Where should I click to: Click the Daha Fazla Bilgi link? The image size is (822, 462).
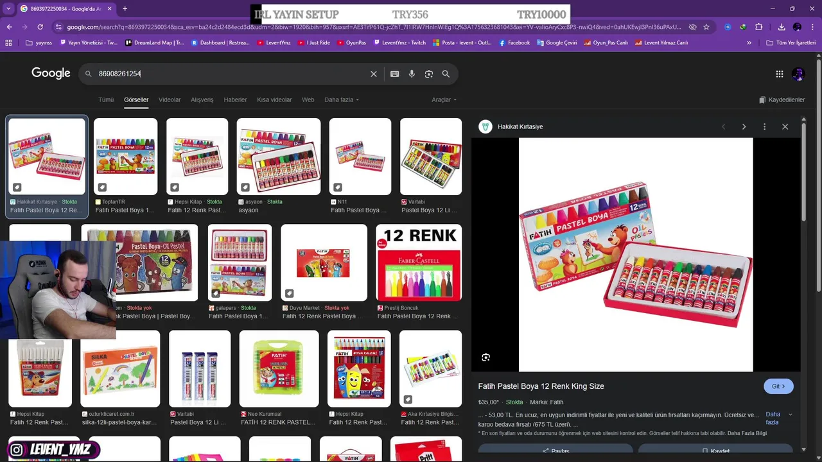[747, 433]
